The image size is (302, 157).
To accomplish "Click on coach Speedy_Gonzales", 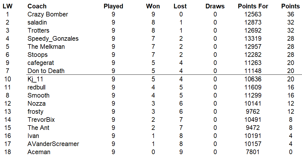I will click(53, 39).
